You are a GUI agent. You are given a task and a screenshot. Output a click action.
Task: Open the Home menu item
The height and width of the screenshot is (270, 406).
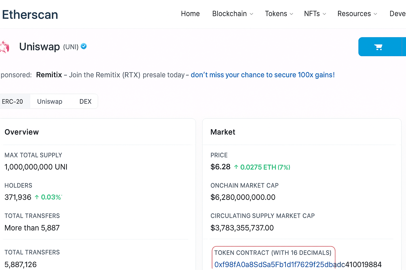point(190,14)
